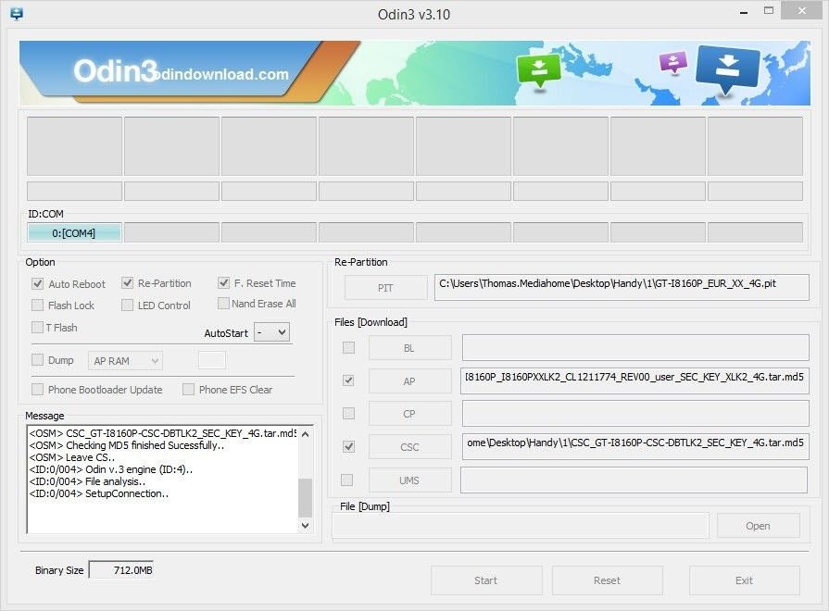Click the PIT button

(385, 288)
